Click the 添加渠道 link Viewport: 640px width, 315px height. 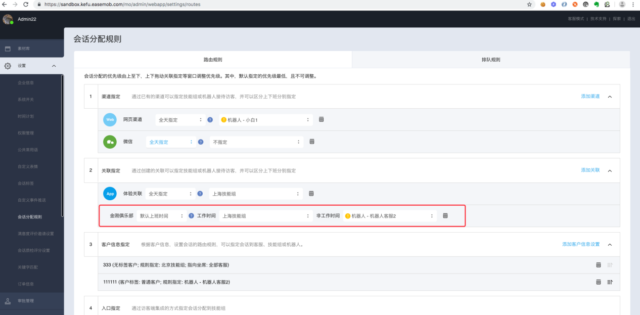(x=590, y=96)
